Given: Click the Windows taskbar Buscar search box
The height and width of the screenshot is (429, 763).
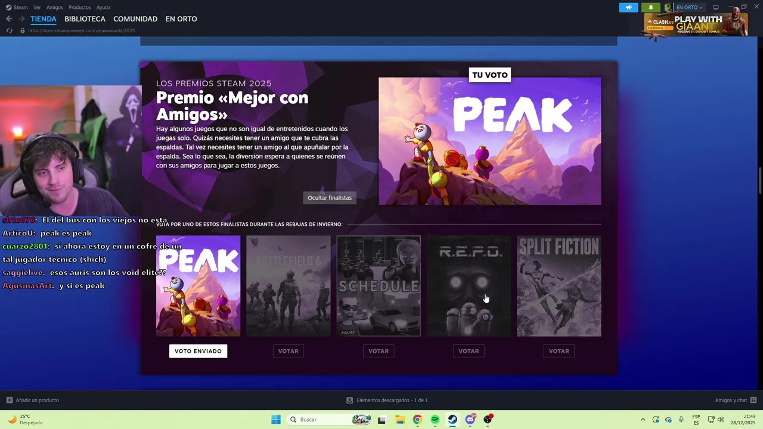Looking at the screenshot, I should [328, 419].
